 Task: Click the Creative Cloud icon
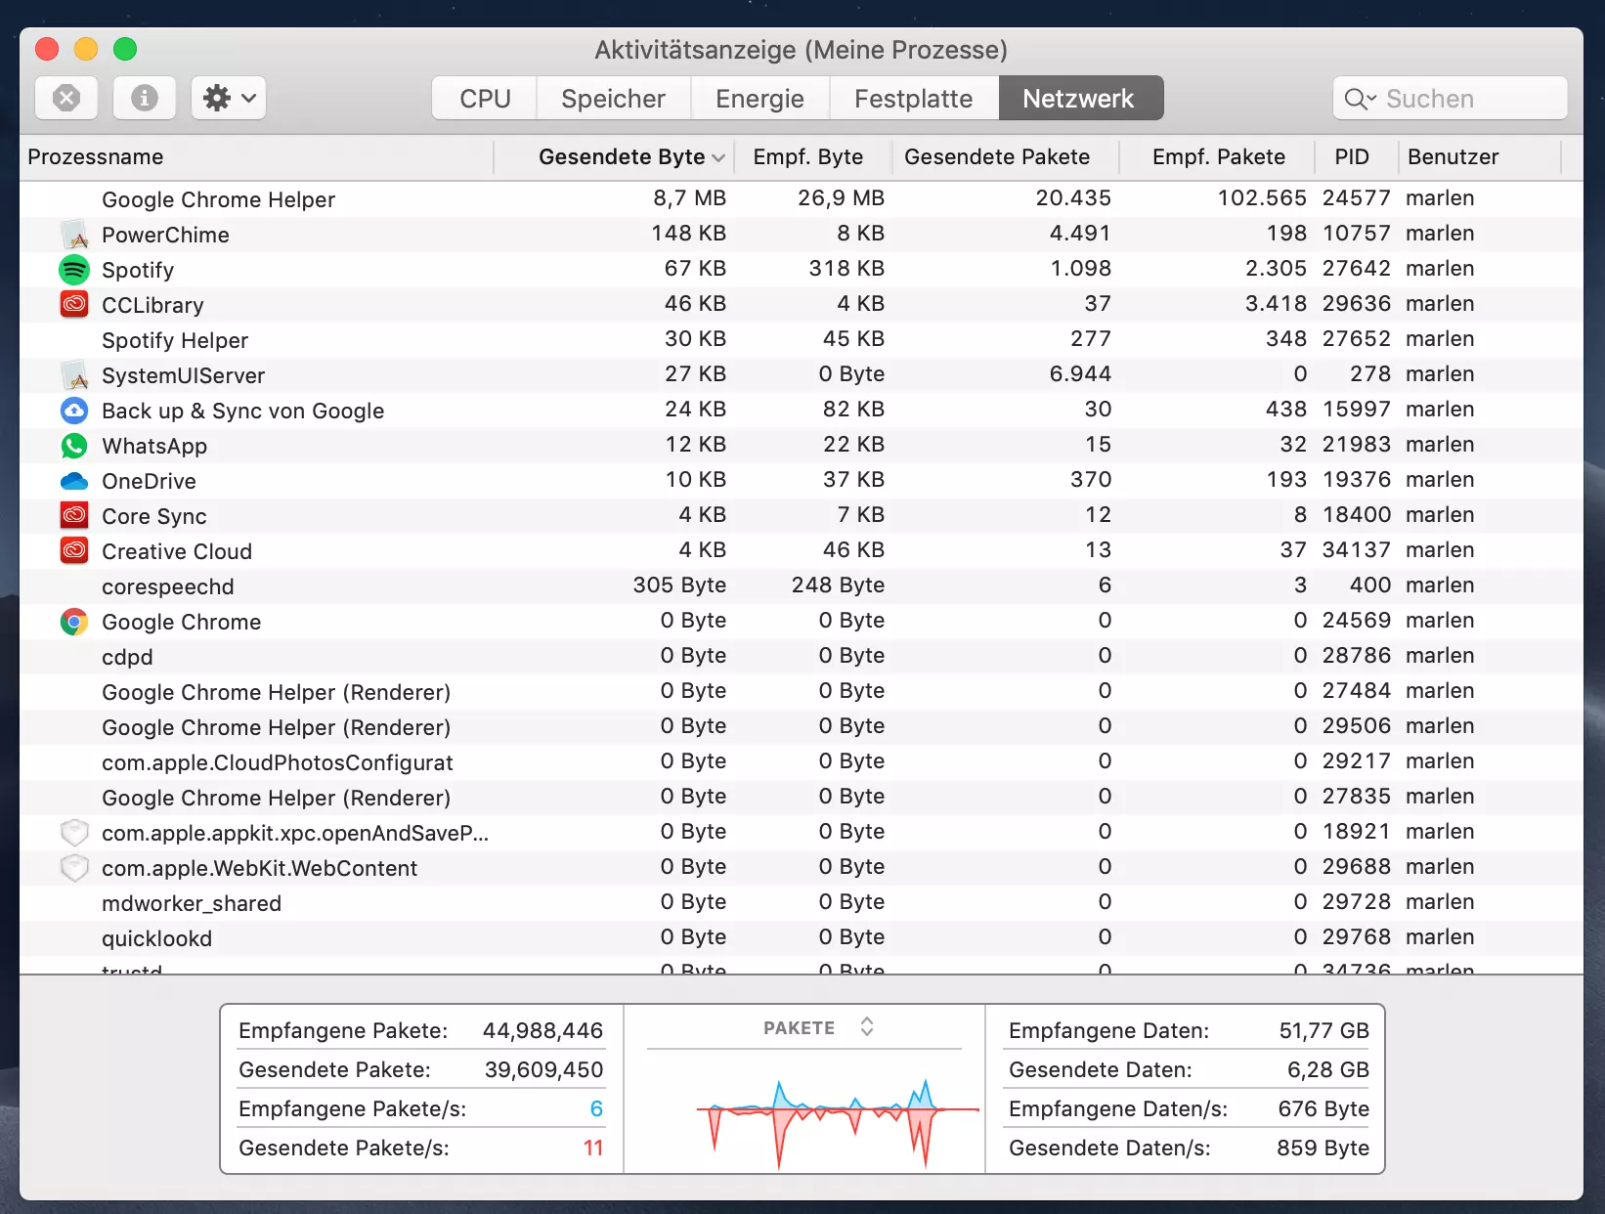pos(74,551)
